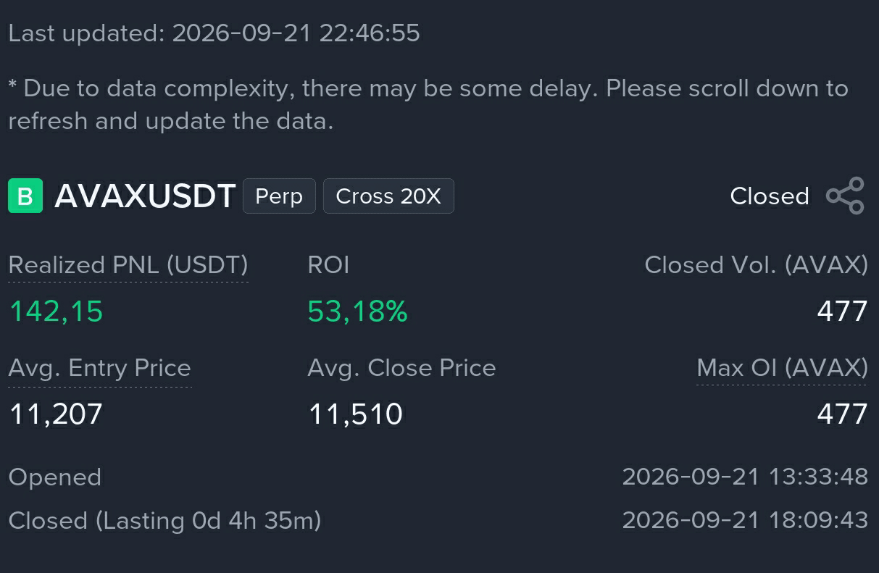This screenshot has width=879, height=573.
Task: Tap the opened timestamp 13:33:48
Action: [745, 477]
